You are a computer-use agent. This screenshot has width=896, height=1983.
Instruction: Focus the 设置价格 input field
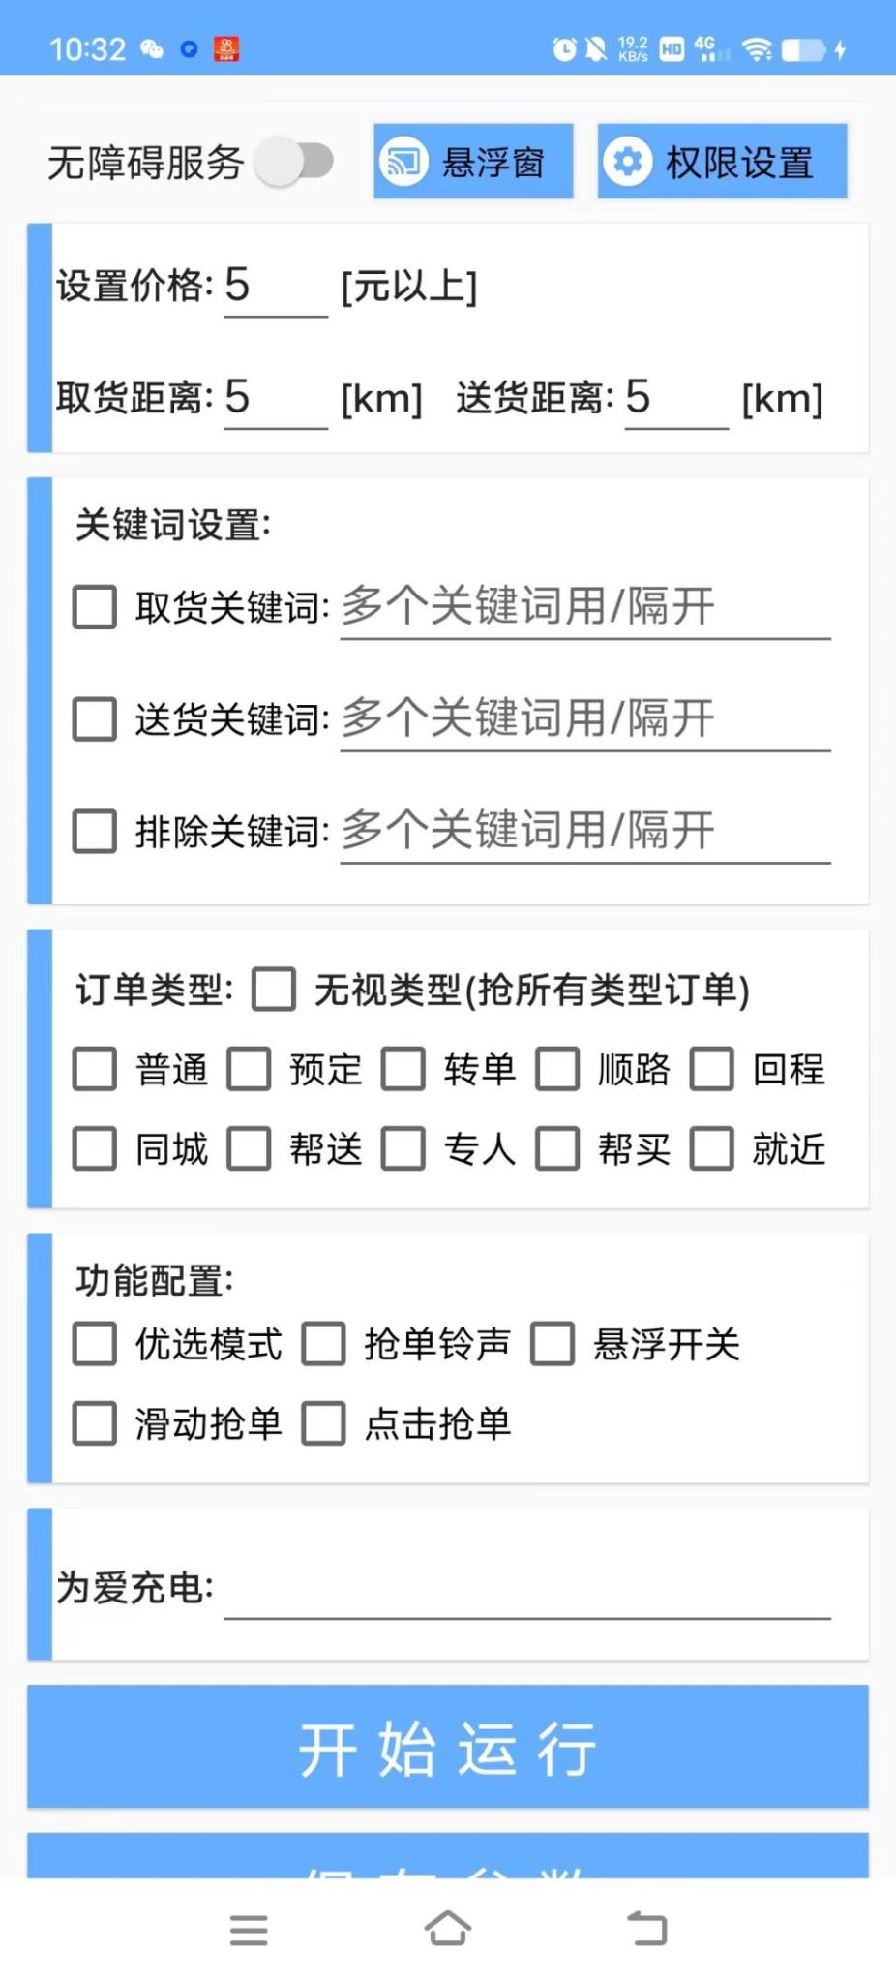pos(276,288)
